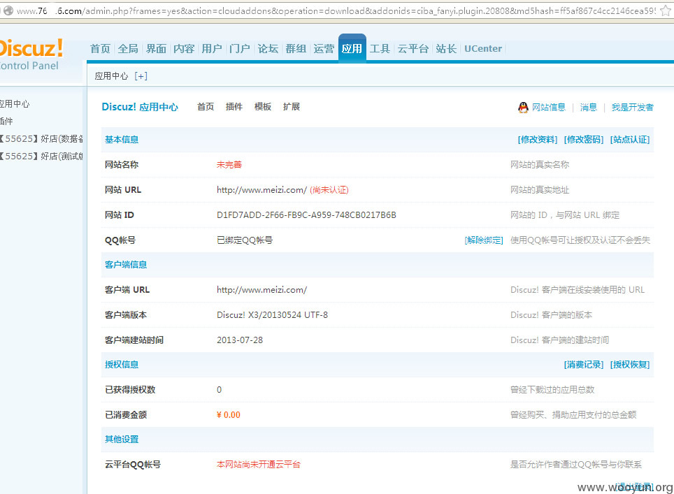Click the globe icon in address bar
674x494 pixels.
(x=8, y=10)
